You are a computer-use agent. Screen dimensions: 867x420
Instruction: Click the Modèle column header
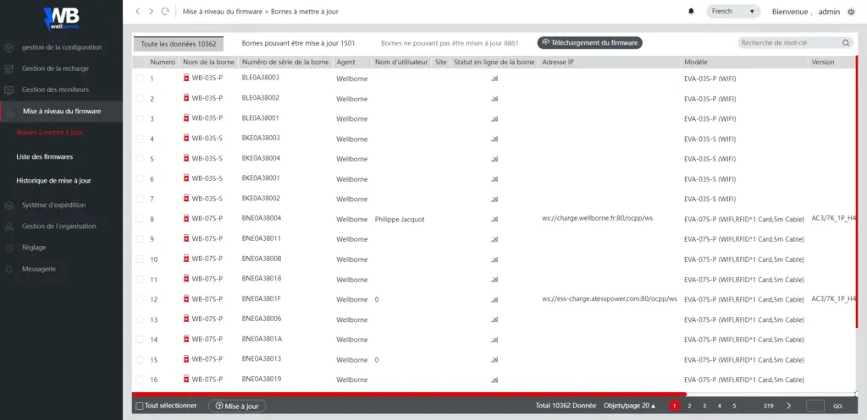click(x=696, y=63)
